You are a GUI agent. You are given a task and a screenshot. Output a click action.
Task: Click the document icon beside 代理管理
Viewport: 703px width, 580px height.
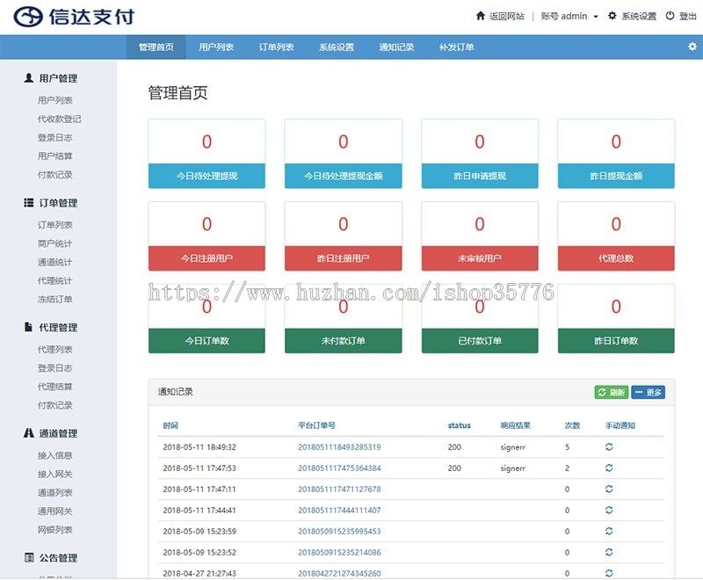pyautogui.click(x=26, y=326)
